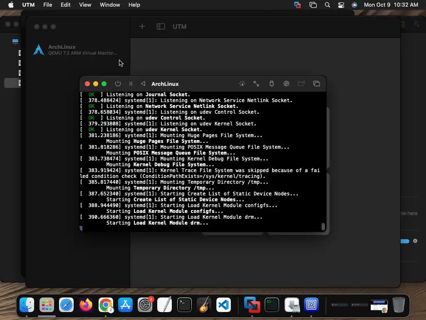Click the 'Mounting Huge Pages File System...' bold line
426x320 pixels.
pos(157,141)
